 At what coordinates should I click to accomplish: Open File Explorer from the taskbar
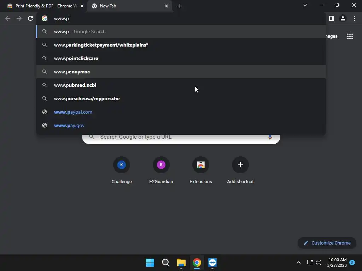[x=181, y=263]
